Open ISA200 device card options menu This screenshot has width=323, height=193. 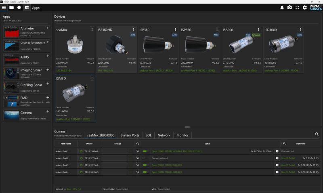point(258,29)
